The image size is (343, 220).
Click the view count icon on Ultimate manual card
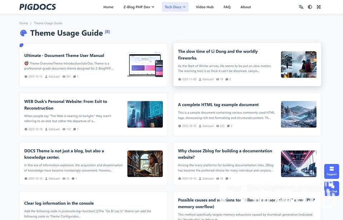click(x=64, y=76)
